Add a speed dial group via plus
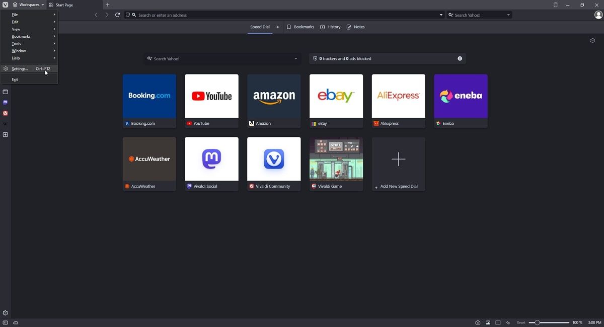 277,27
